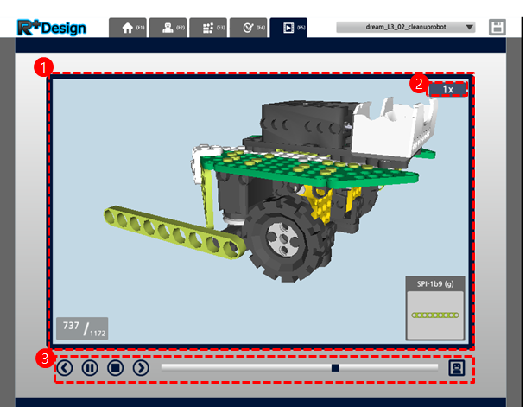Go to the previous assembly step

65,368
